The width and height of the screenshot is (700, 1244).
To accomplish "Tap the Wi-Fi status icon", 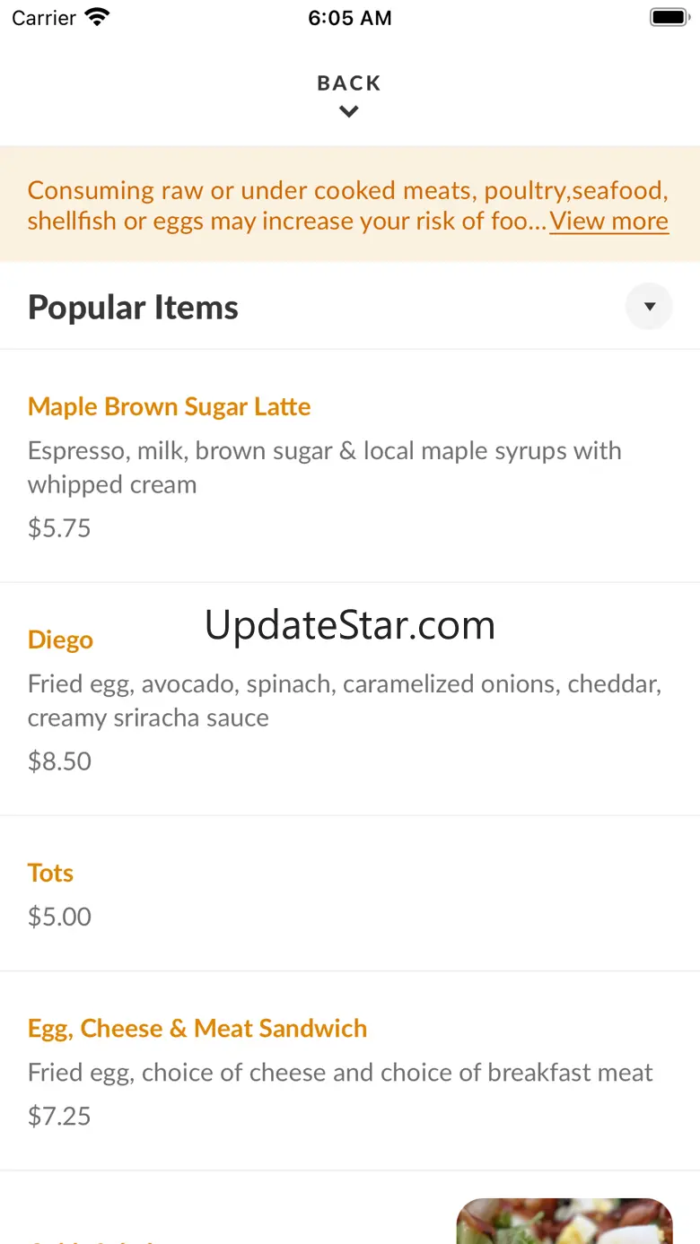I will (96, 17).
